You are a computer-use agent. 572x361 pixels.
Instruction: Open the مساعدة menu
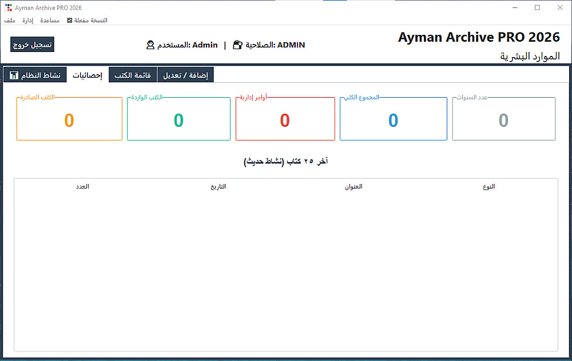50,21
